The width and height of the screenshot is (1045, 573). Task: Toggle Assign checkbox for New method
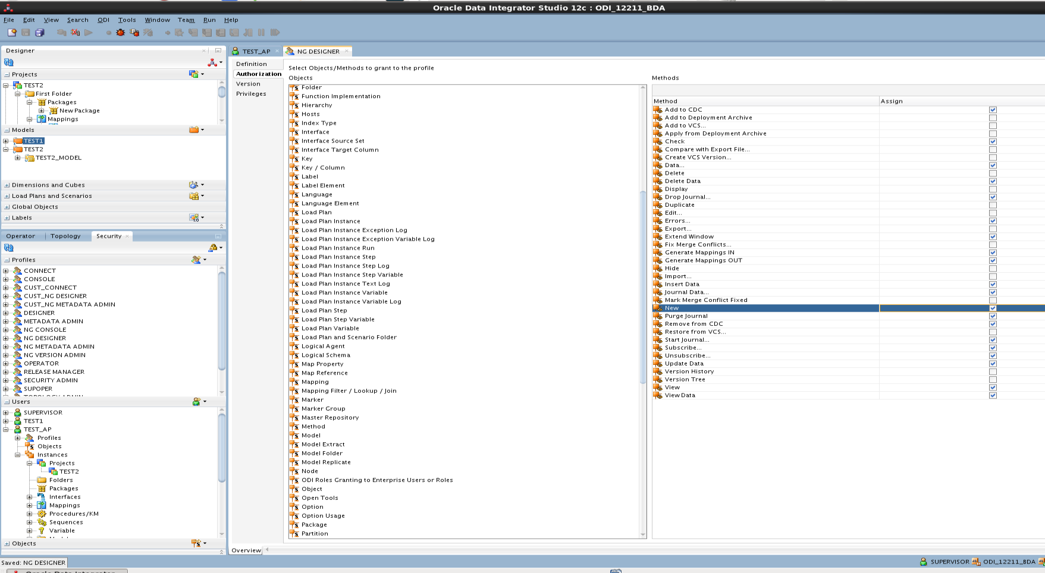[993, 308]
